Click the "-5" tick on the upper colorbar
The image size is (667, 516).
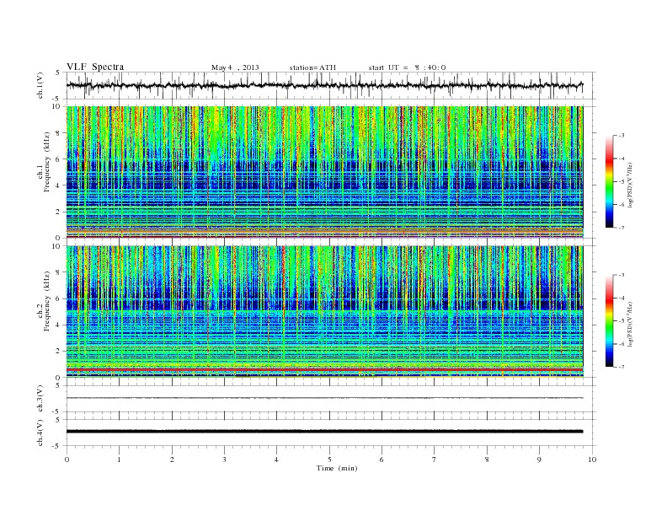tap(621, 181)
